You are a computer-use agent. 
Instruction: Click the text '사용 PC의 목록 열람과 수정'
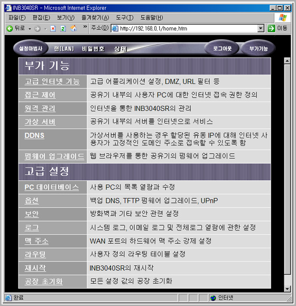pyautogui.click(x=132, y=187)
